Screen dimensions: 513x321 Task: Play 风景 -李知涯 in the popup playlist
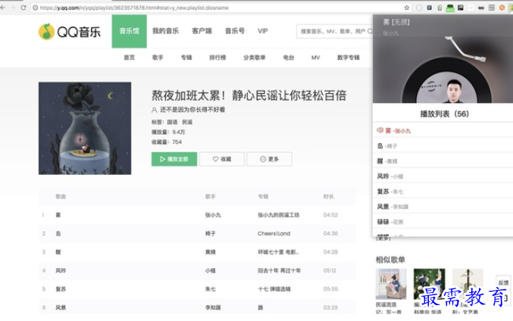point(443,207)
